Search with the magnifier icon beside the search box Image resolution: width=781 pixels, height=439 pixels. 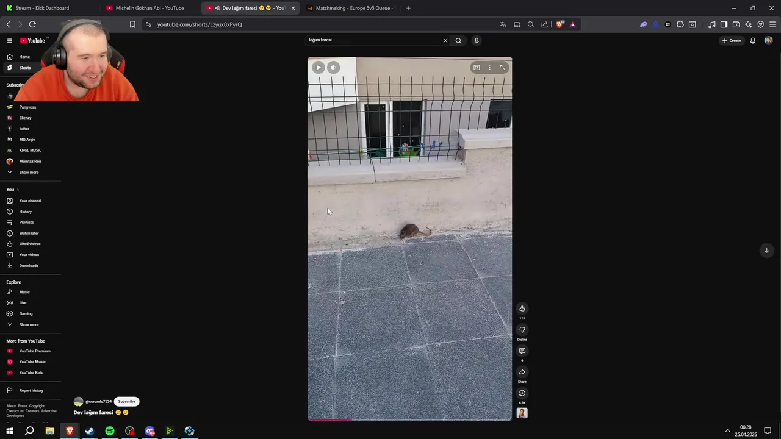coord(458,40)
